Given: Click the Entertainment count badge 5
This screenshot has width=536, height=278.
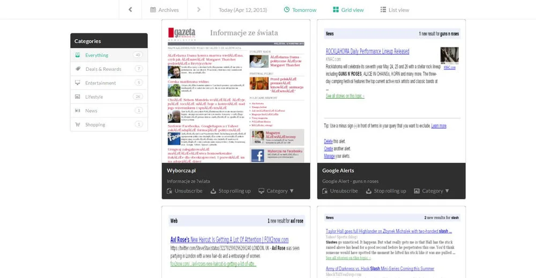Looking at the screenshot, I should coord(138,83).
